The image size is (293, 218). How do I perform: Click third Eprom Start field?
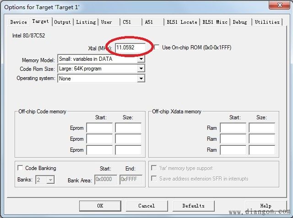click(x=99, y=150)
